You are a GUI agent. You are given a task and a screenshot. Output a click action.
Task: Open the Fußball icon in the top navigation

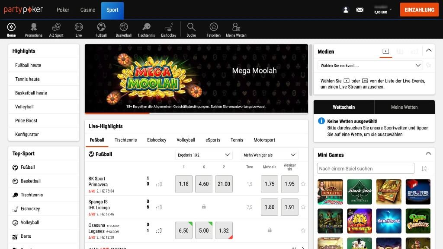click(x=101, y=27)
